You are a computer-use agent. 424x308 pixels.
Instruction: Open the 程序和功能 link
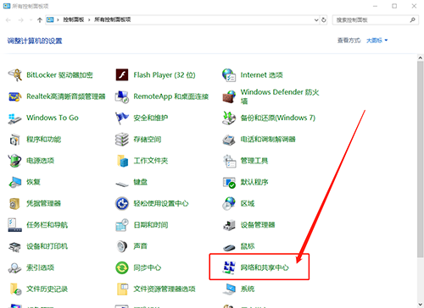[43, 140]
